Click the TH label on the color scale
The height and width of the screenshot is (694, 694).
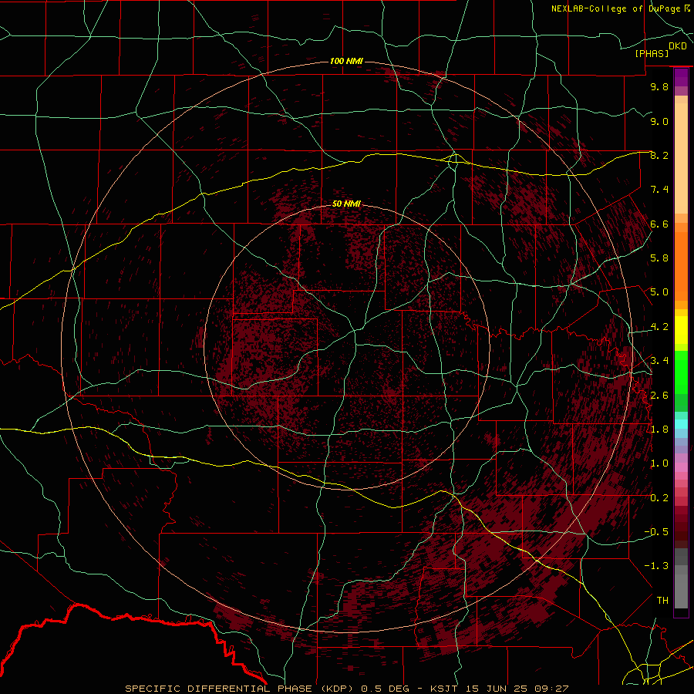coord(662,600)
